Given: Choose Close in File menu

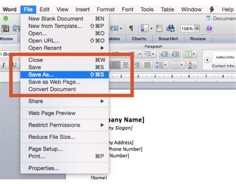Looking at the screenshot, I should point(65,60).
